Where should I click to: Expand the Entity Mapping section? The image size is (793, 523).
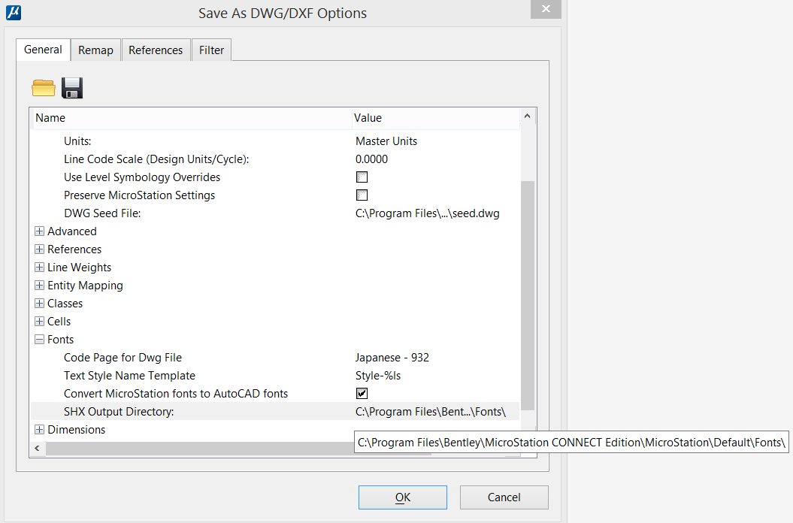(39, 286)
